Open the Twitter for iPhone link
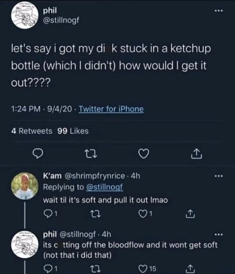This screenshot has height=274, width=235. pyautogui.click(x=111, y=109)
